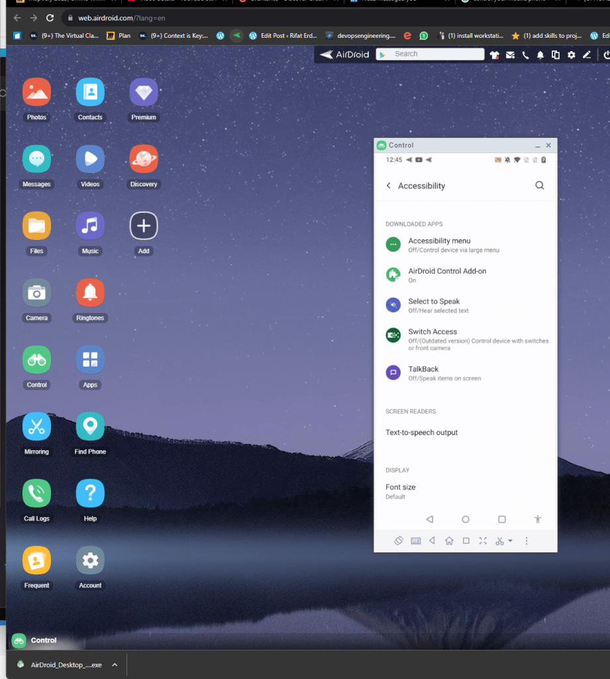The height and width of the screenshot is (679, 610).
Task: Open the devopsengineering bookmark
Action: click(x=360, y=36)
